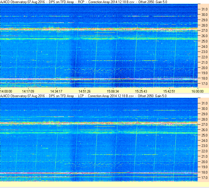Image resolution: width=209 pixels, height=188 pixels.
Task: Click 29.0 frequency label in LCP panel
Action: click(x=204, y=114)
